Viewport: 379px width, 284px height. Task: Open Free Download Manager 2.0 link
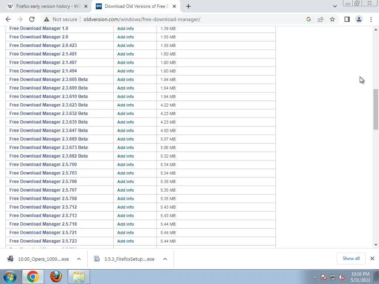coord(38,37)
